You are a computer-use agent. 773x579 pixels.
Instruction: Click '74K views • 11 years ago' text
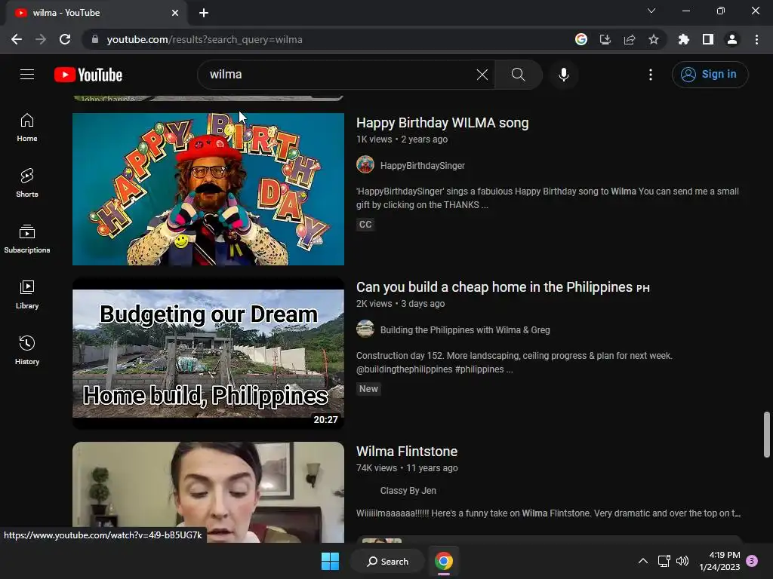click(x=407, y=468)
